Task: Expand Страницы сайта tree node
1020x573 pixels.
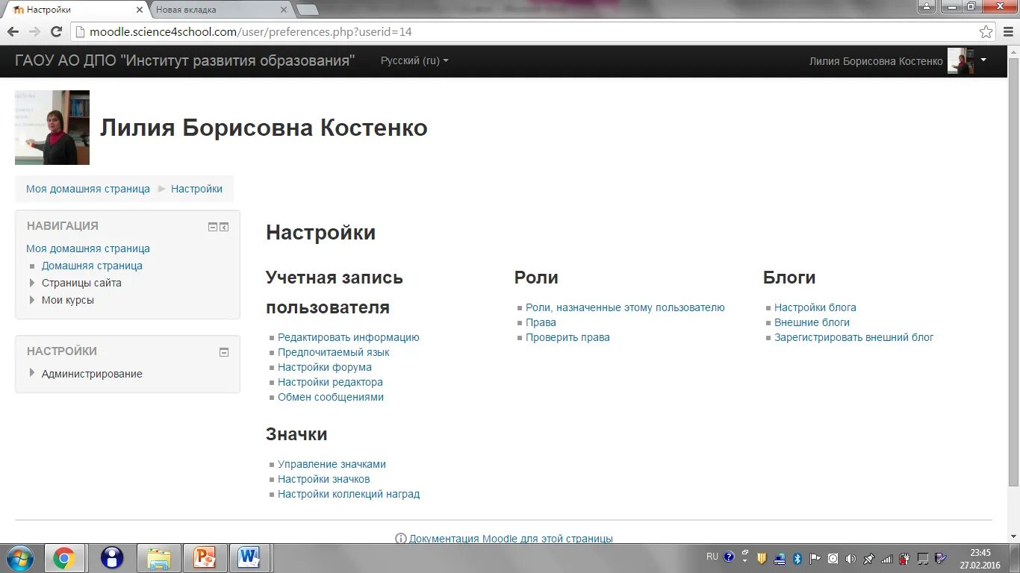Action: [32, 283]
